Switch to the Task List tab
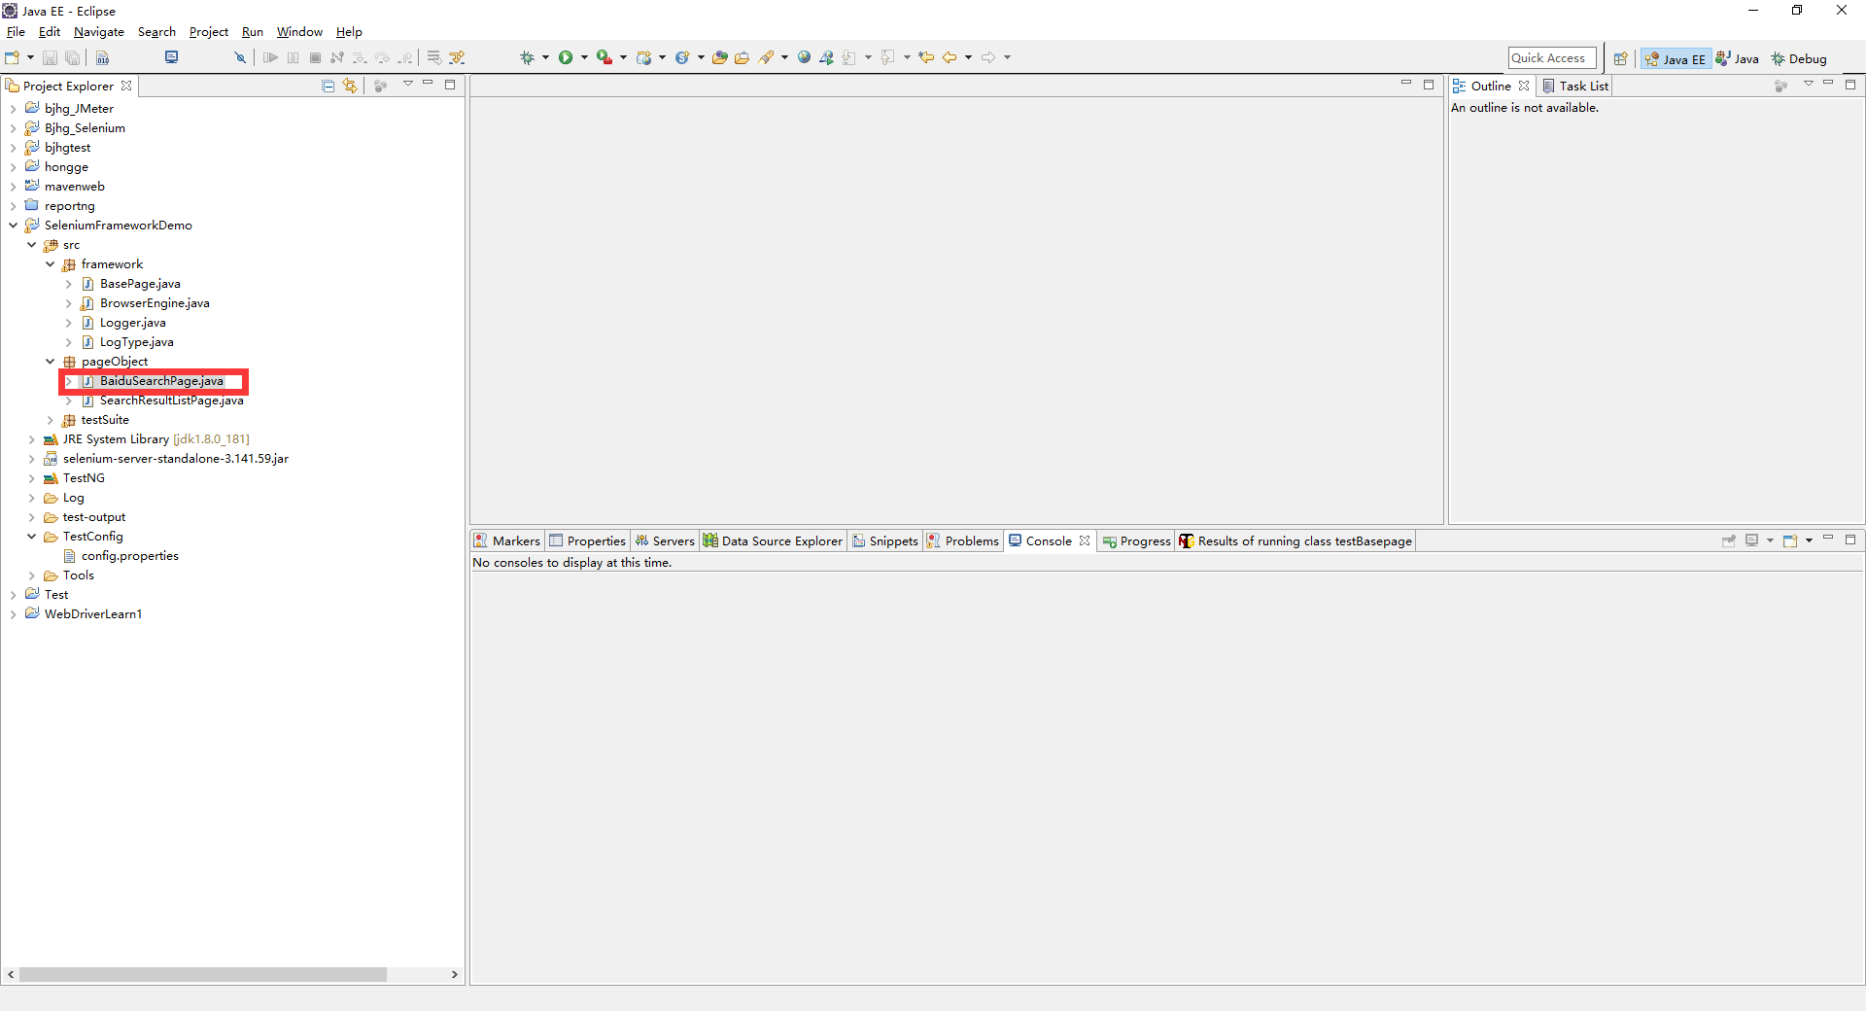 point(1575,87)
